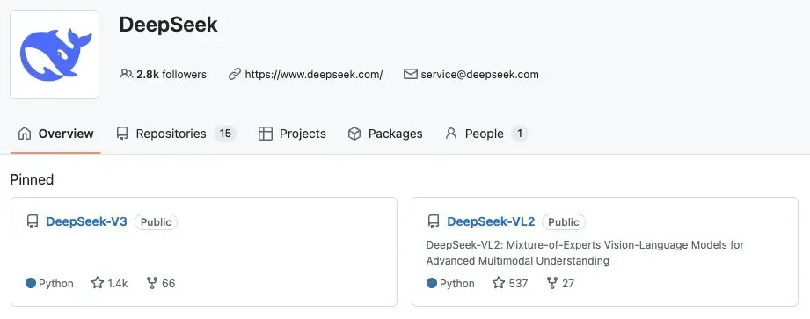This screenshot has width=810, height=319.
Task: Open the https://www.deepseek.com/ website link
Action: 314,75
